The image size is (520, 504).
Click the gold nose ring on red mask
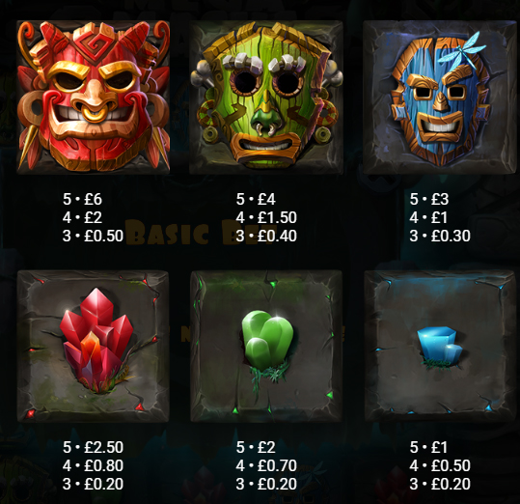pyautogui.click(x=95, y=113)
